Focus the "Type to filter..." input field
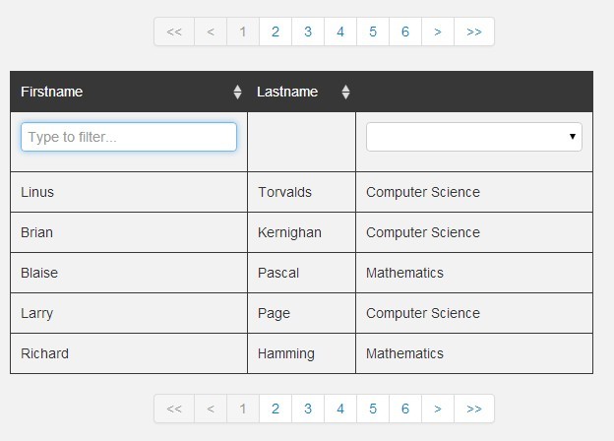Viewport: 614px width, 441px height. coord(129,137)
